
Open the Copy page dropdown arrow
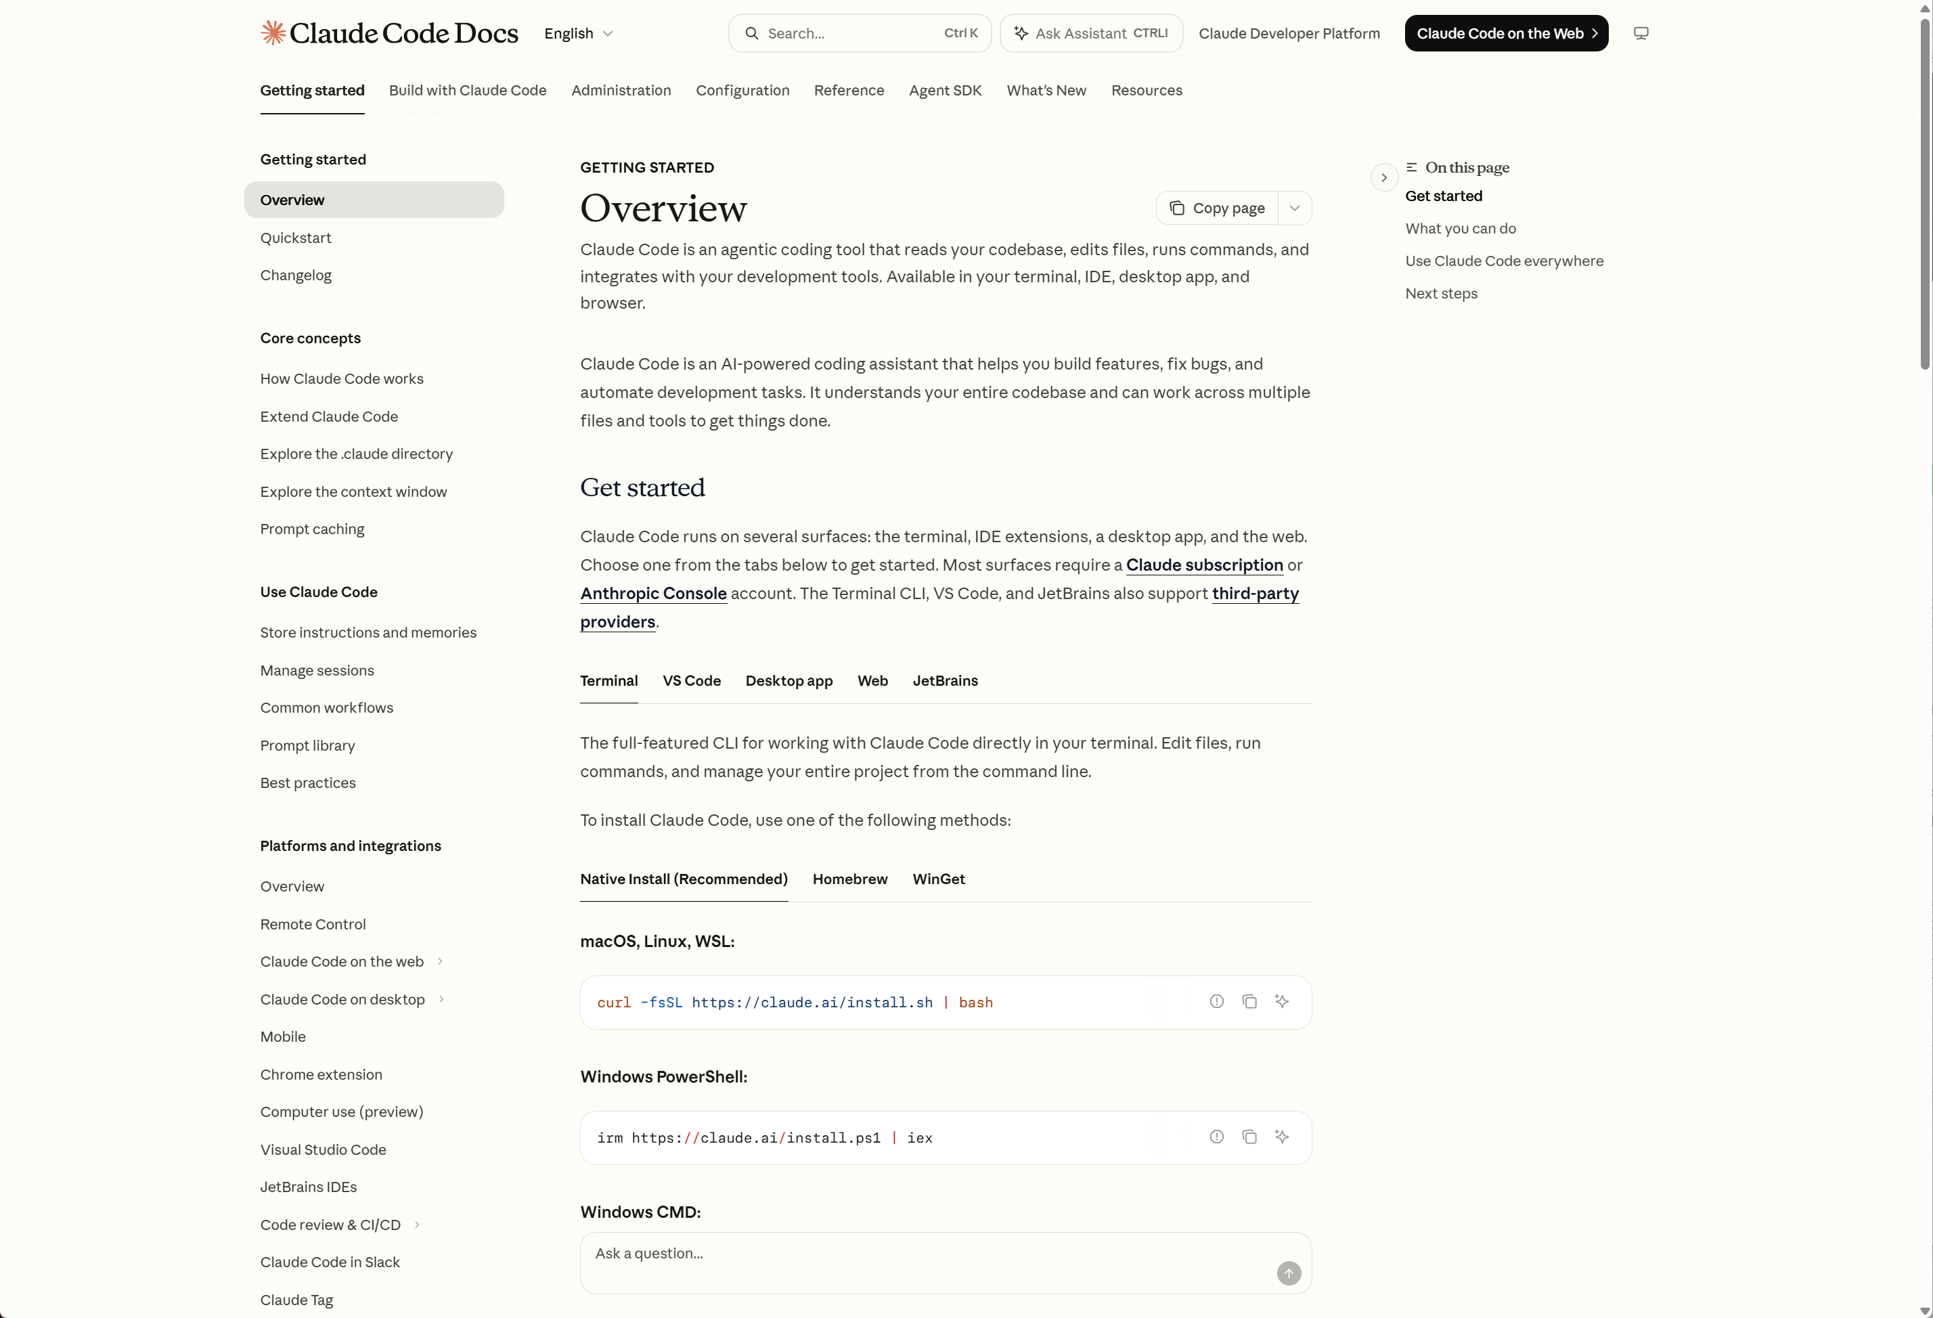point(1294,208)
